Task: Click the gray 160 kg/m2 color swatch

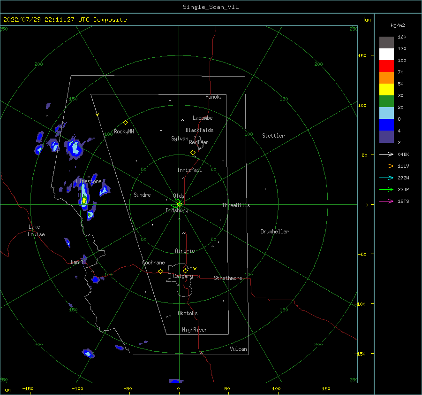Action: [386, 43]
